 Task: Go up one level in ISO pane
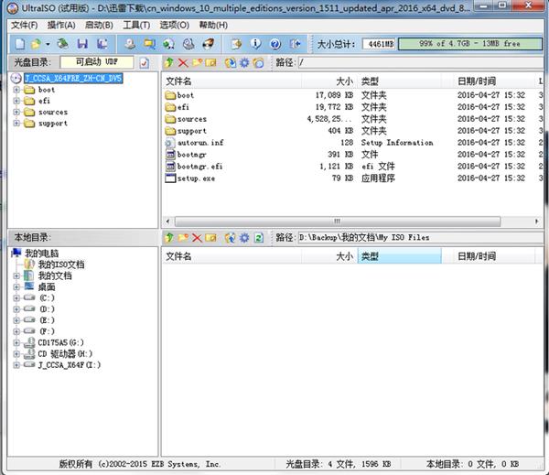[x=169, y=62]
